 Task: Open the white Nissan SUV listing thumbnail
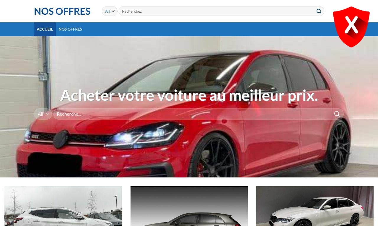coord(63,206)
